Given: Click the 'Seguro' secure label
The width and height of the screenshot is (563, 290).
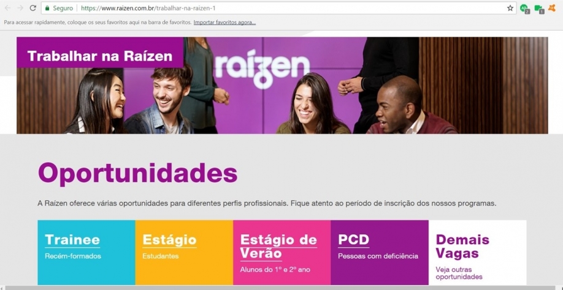Looking at the screenshot, I should pos(63,8).
